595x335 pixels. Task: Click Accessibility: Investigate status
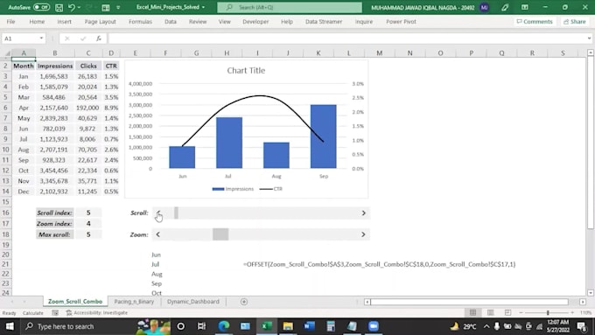[x=97, y=312]
